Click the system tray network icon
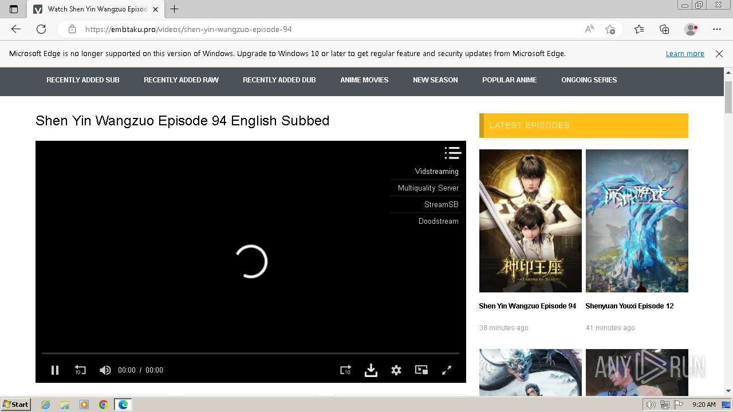The image size is (733, 412). [664, 405]
